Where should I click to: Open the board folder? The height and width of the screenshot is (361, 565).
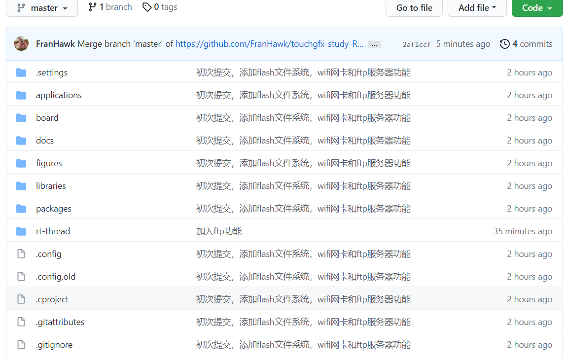click(47, 118)
